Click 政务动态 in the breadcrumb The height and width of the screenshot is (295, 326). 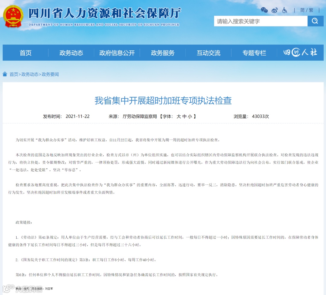tap(30, 74)
